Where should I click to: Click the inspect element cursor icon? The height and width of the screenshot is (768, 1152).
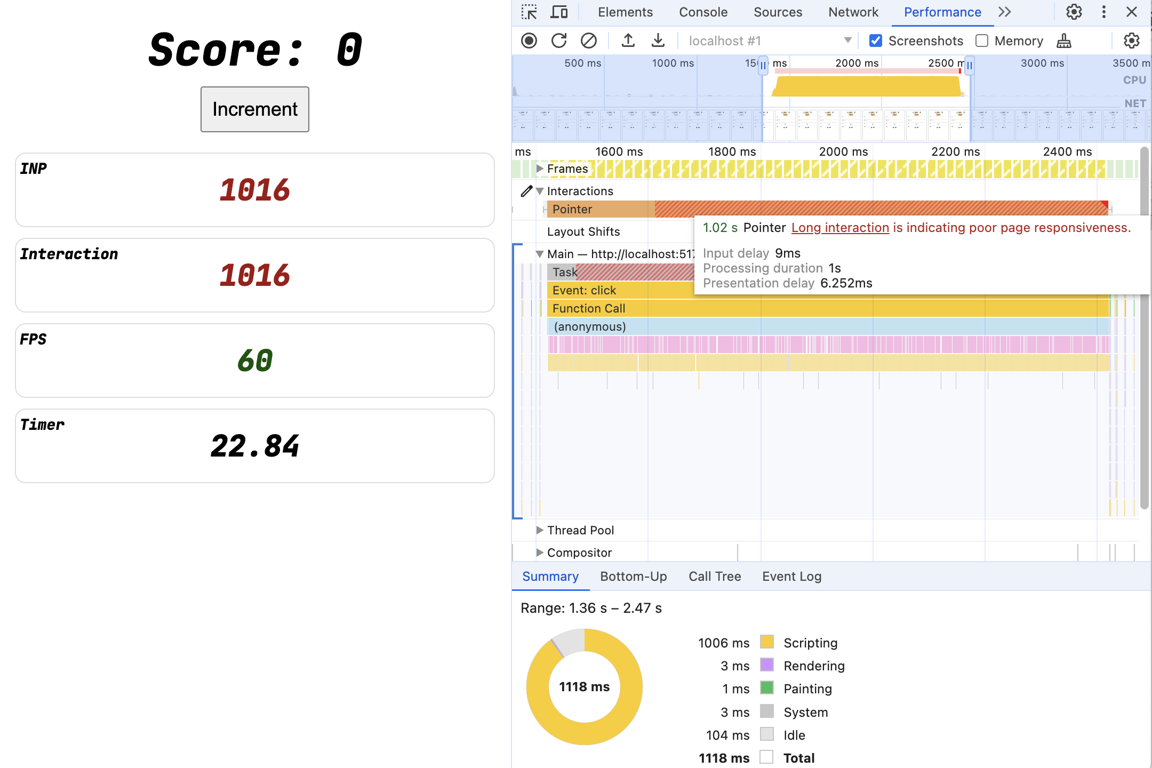coord(530,10)
